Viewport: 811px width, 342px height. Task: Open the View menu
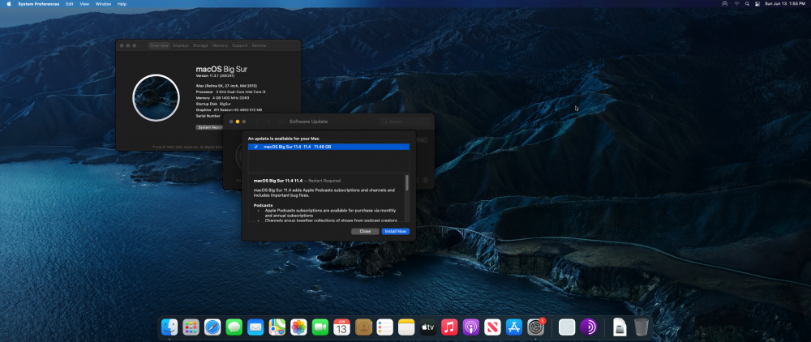[84, 3]
